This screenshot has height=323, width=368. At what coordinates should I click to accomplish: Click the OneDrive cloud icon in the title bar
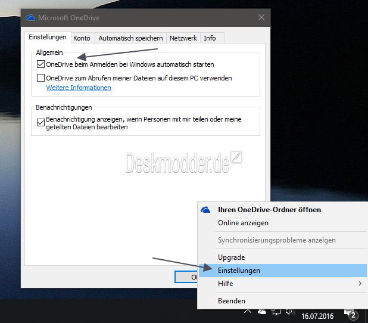tap(30, 18)
